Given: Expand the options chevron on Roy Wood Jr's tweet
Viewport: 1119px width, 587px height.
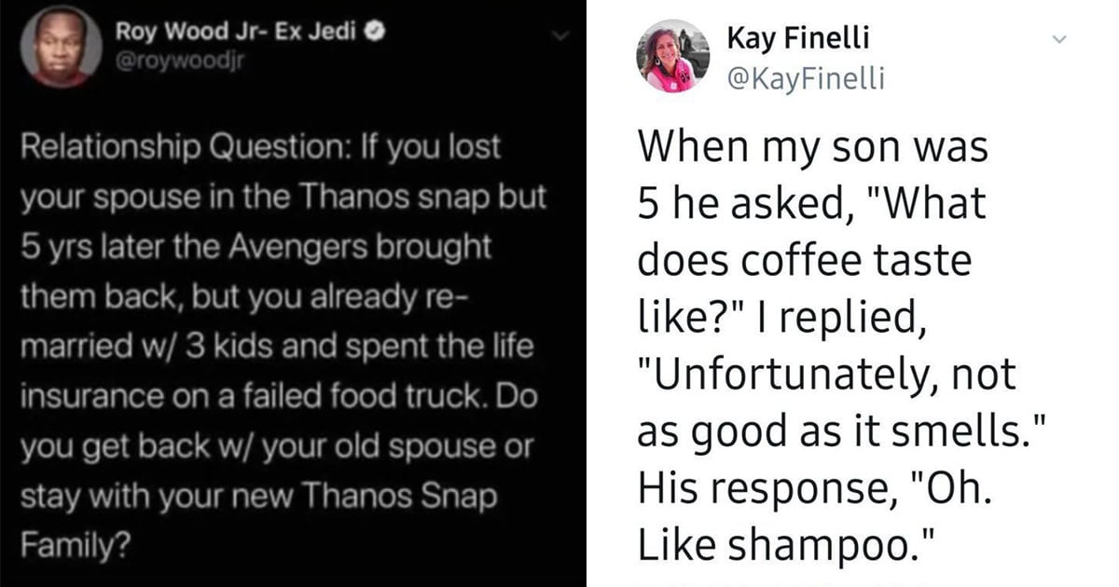Looking at the screenshot, I should pos(560,35).
